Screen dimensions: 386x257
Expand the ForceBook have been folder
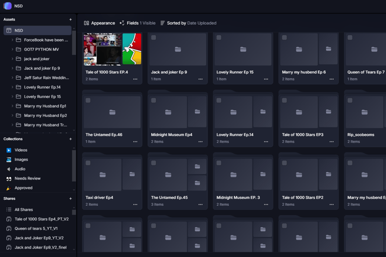point(12,40)
